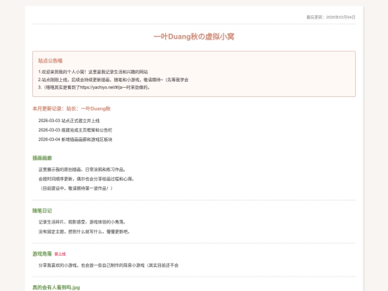388x291 pixels.
Task: Click the 本月更新记录 heading
Action: (x=71, y=108)
